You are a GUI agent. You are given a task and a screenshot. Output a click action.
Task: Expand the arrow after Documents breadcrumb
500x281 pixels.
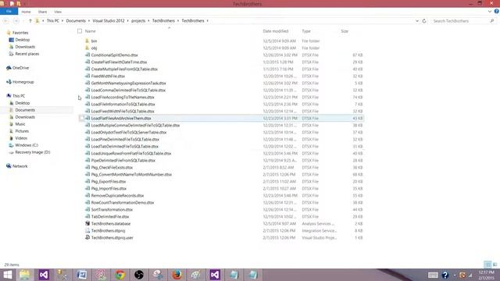pyautogui.click(x=89, y=21)
